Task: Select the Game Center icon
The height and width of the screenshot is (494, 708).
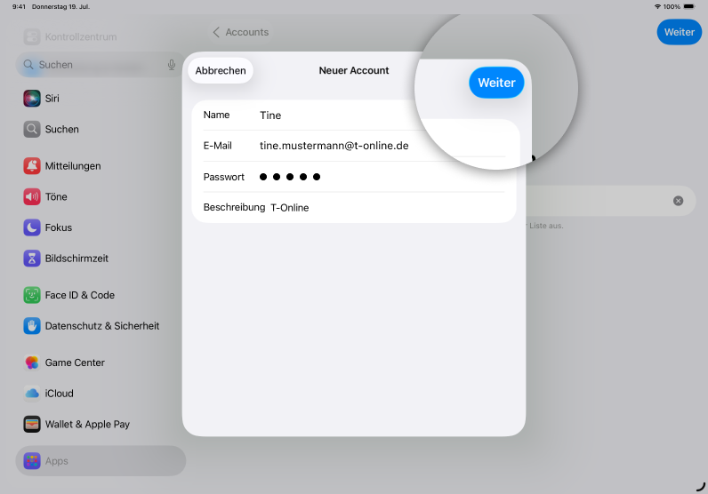Action: point(32,363)
